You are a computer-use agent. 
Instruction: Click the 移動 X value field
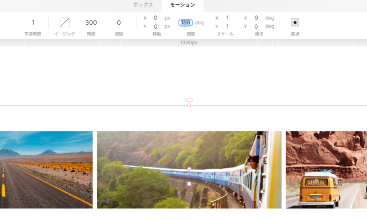click(x=156, y=18)
